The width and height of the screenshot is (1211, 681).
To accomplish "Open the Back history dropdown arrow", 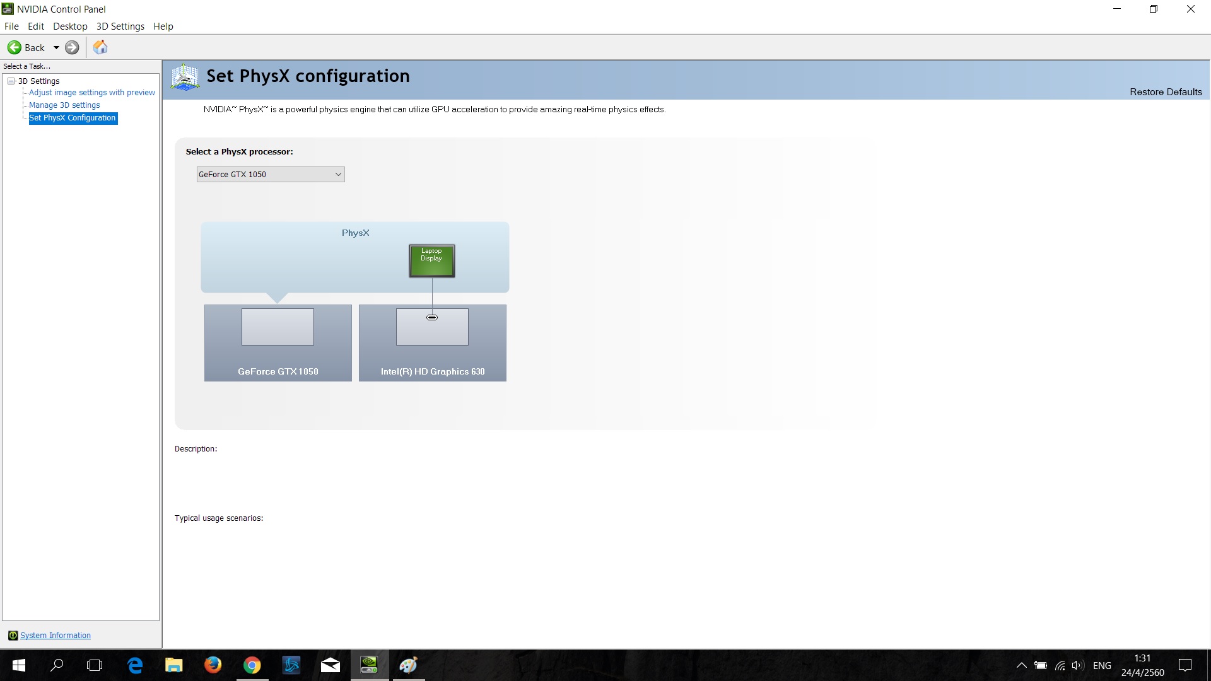I will [56, 47].
